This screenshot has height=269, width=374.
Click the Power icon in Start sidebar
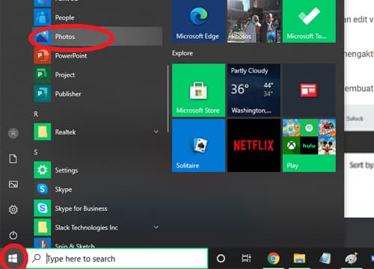[x=13, y=235]
